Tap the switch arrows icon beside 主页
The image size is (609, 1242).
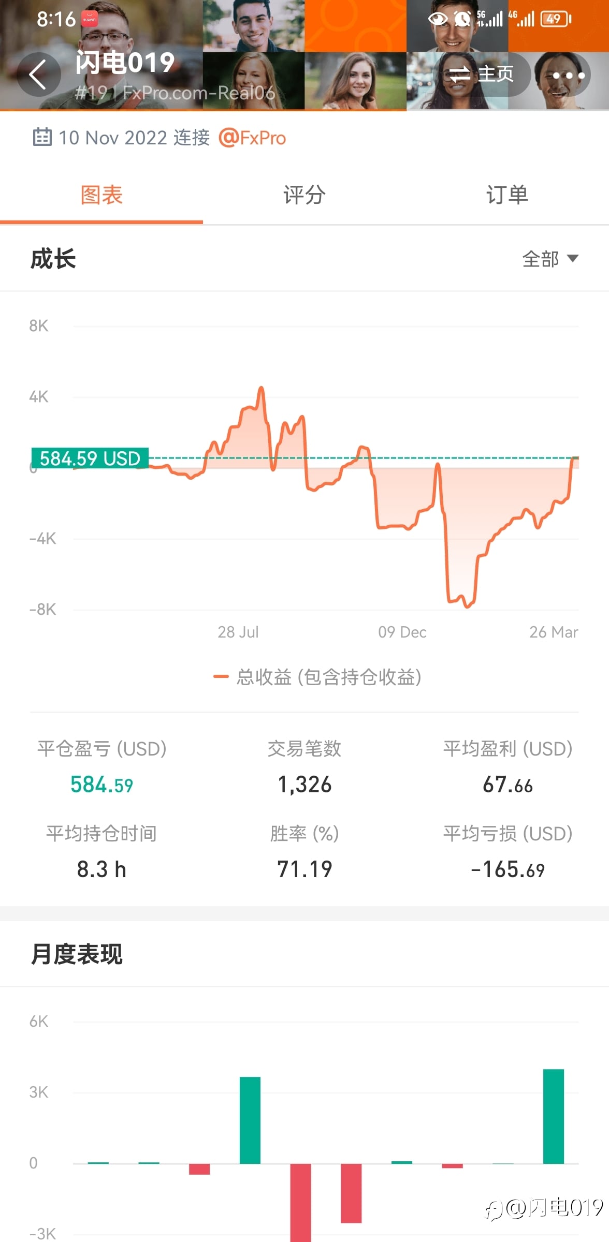[459, 75]
